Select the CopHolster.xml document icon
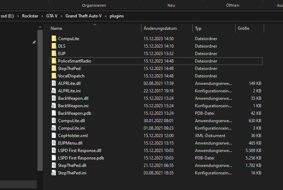Image resolution: width=283 pixels, height=190 pixels. click(x=54, y=135)
